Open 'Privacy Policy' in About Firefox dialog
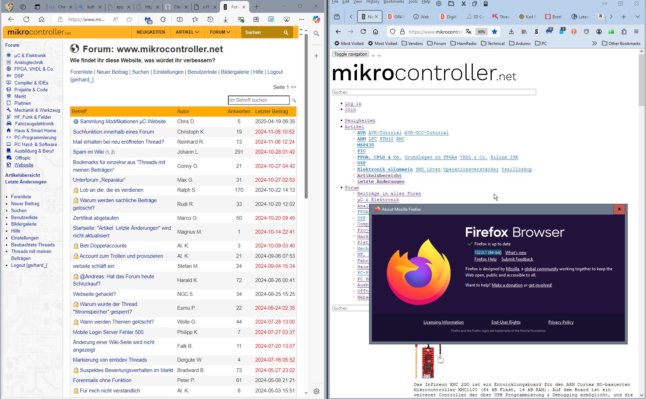This screenshot has height=399, width=646. [x=561, y=322]
